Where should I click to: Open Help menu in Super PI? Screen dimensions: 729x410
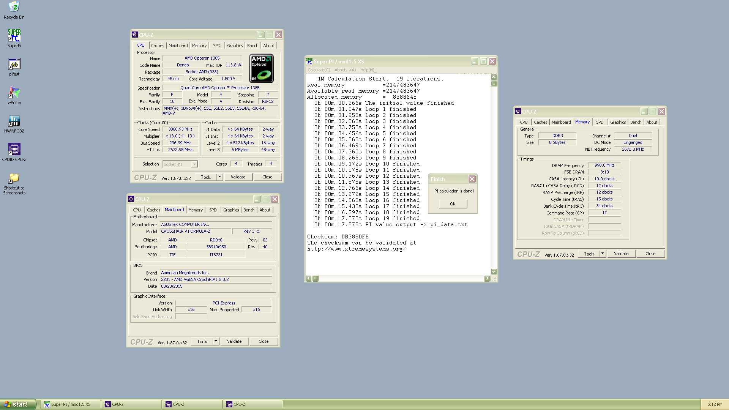pos(367,70)
